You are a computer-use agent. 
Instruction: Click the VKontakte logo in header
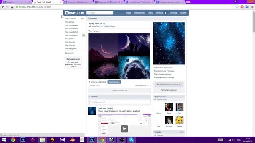75,13
